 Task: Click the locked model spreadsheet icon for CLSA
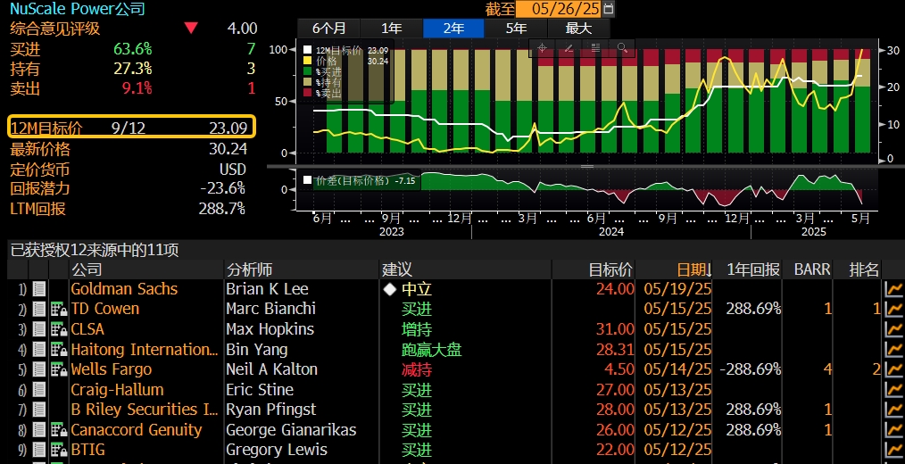click(59, 329)
